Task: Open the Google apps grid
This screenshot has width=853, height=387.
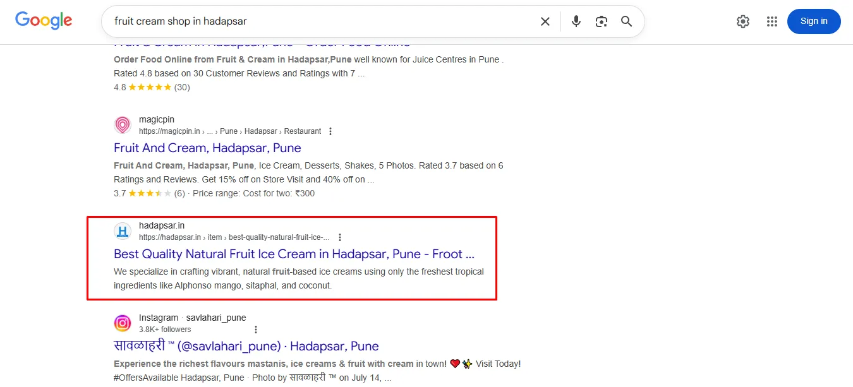Action: pyautogui.click(x=771, y=21)
